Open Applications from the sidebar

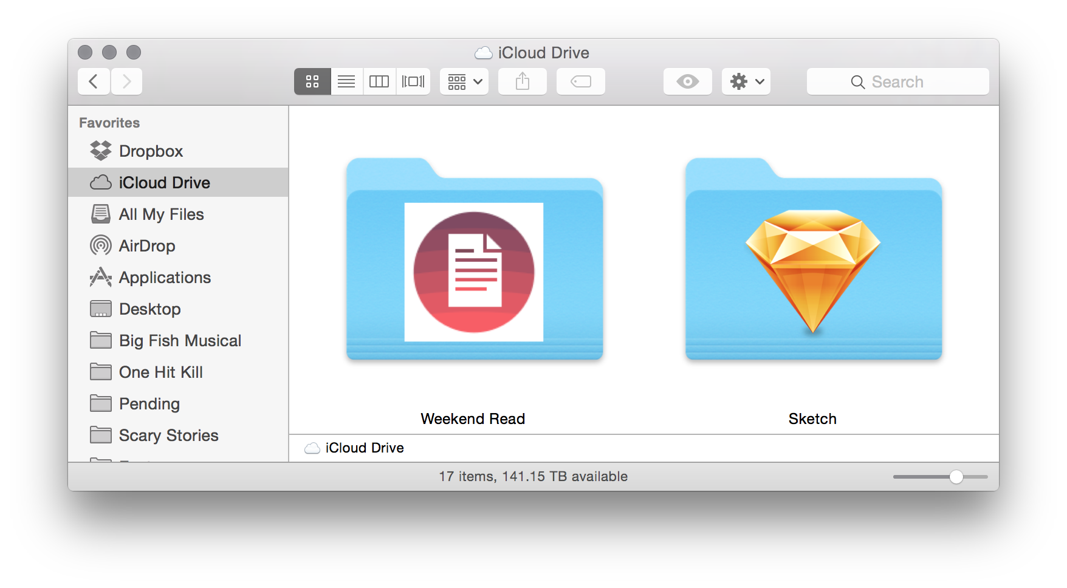(x=178, y=277)
